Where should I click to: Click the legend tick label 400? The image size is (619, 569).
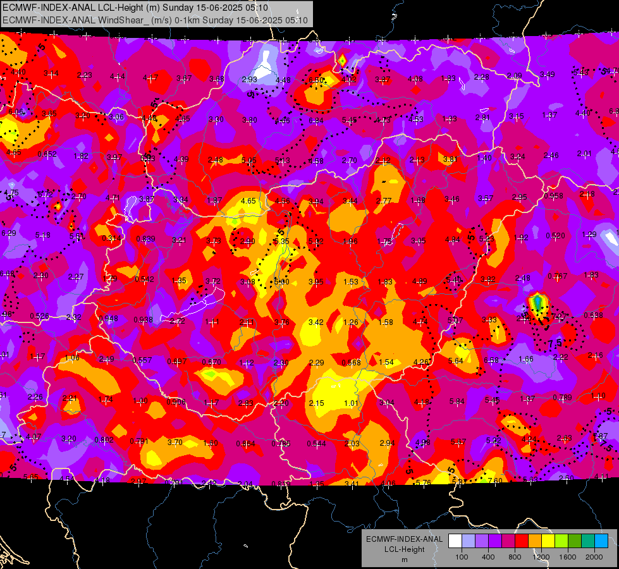(x=488, y=557)
